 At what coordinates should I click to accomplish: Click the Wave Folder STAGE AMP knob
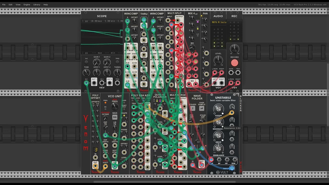(203, 121)
